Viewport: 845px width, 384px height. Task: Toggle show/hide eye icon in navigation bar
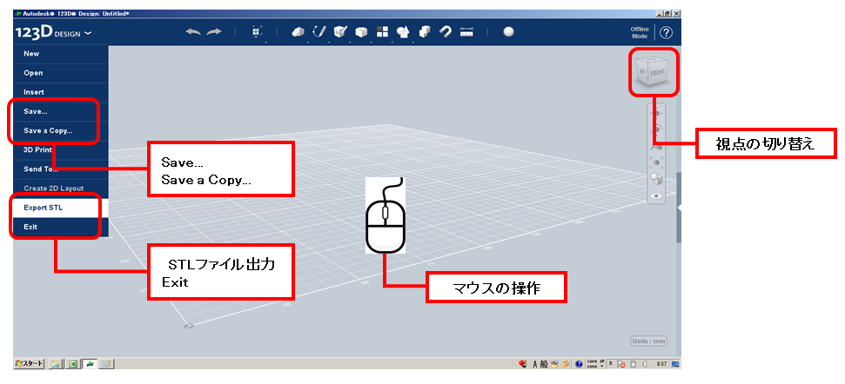coord(658,196)
